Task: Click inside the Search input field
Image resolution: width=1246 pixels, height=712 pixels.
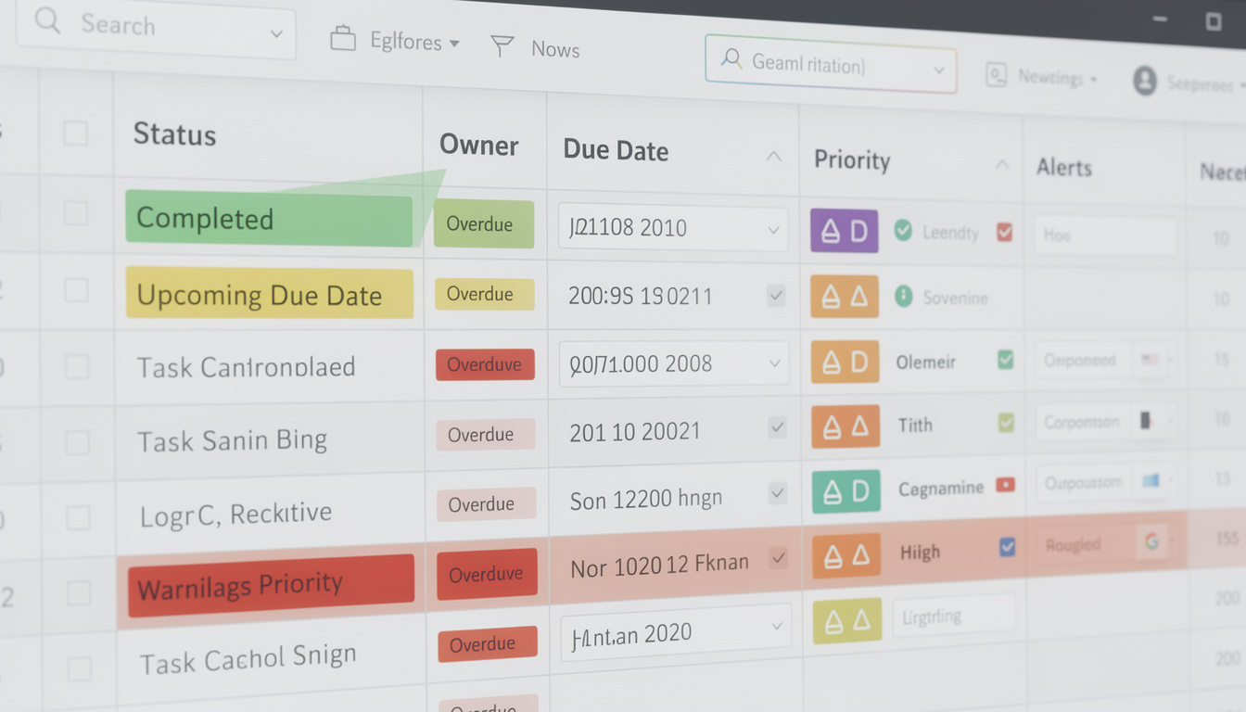Action: click(x=158, y=29)
